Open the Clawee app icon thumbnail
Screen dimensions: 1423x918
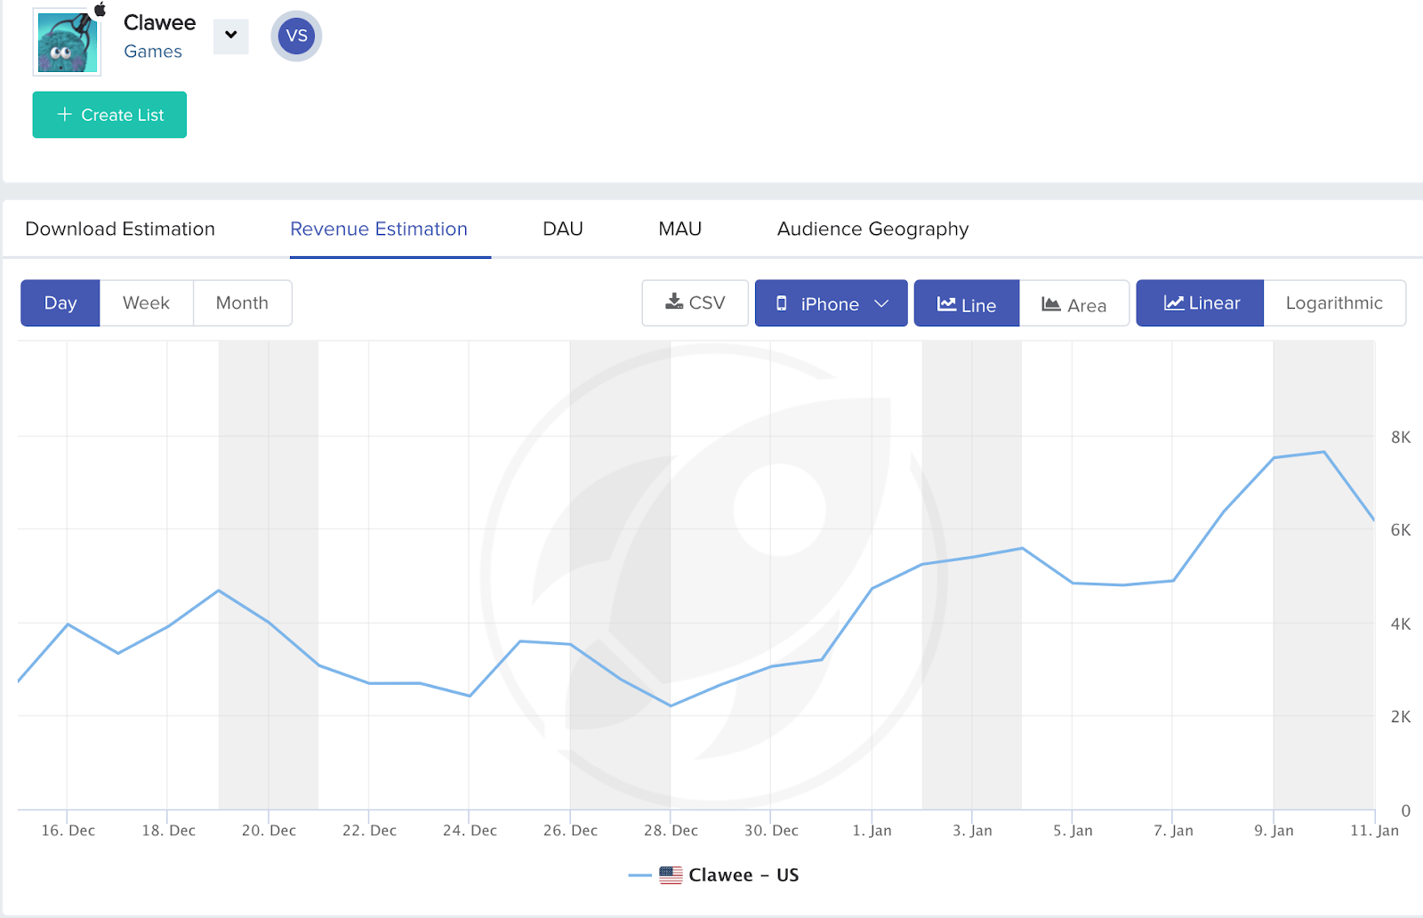(67, 42)
